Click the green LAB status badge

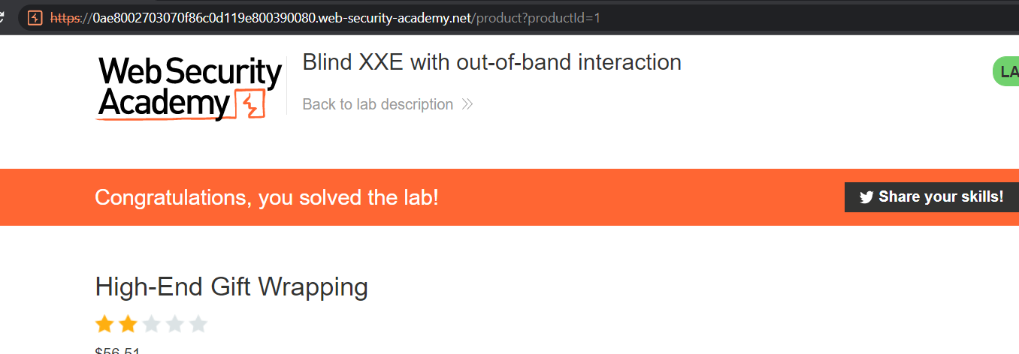[1007, 72]
